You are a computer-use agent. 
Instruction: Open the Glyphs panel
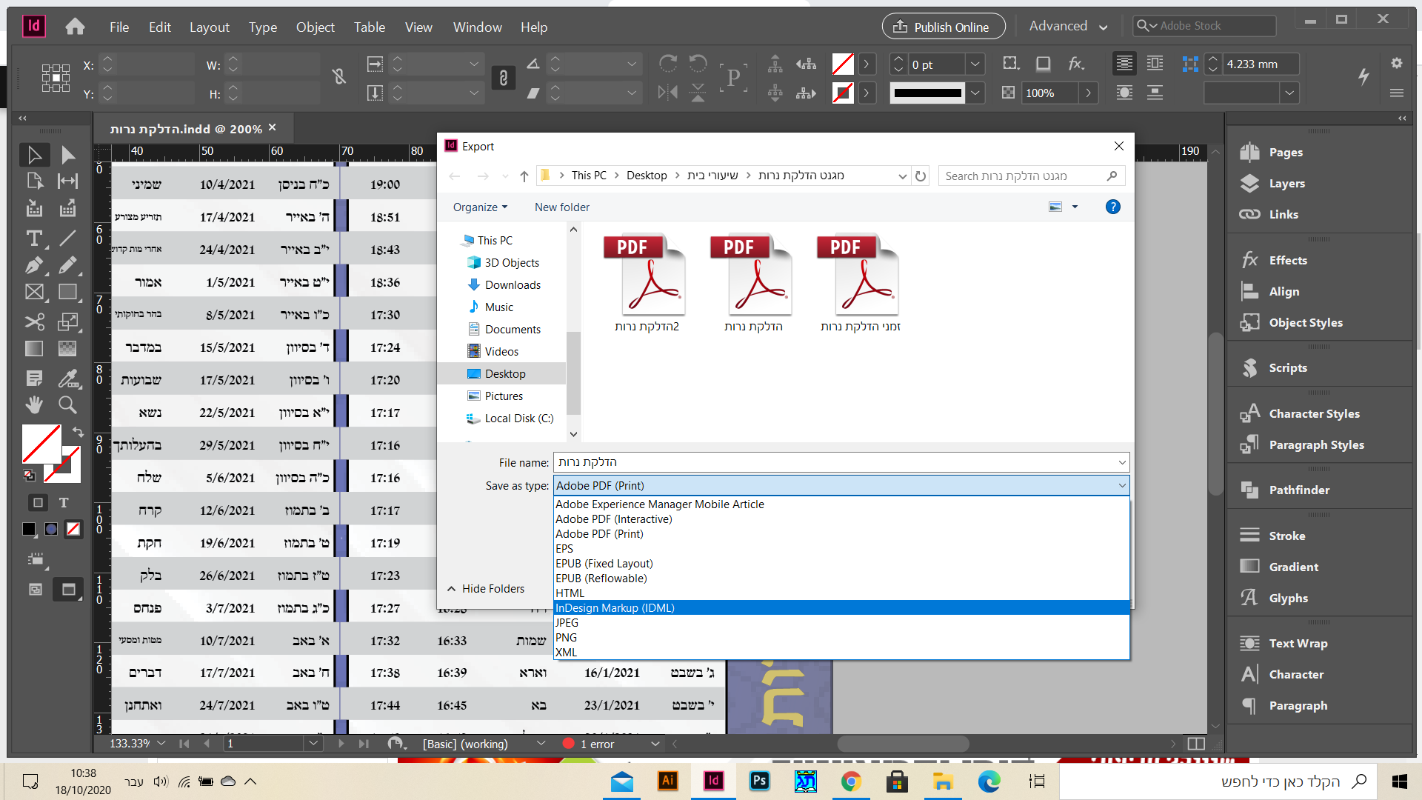(1288, 598)
